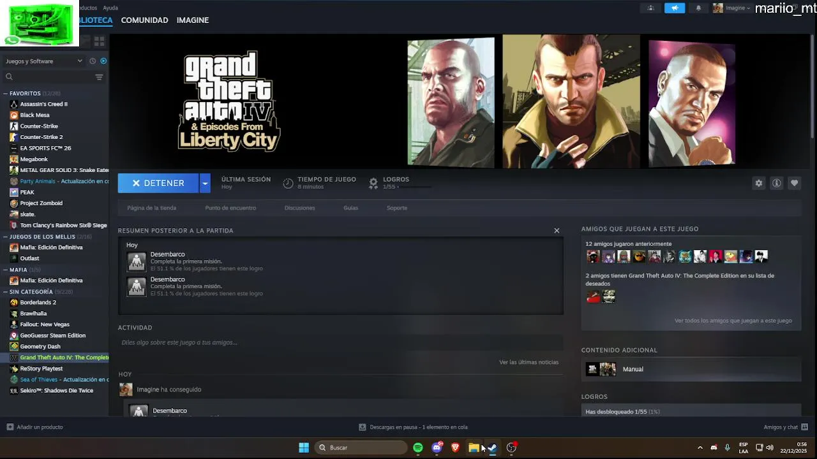Select Borderlands 2 in the library
The height and width of the screenshot is (459, 817).
point(38,302)
